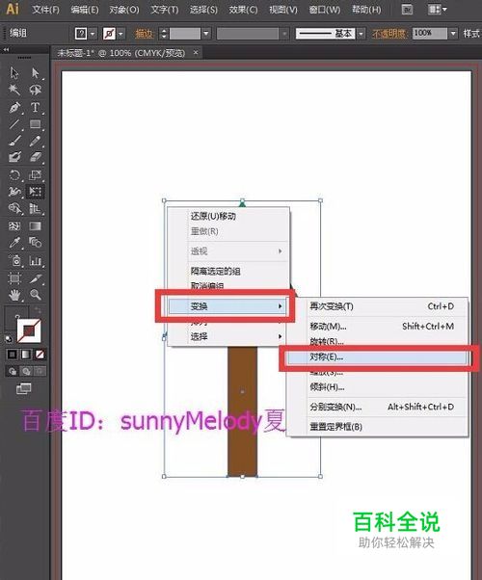Select the Blob Brush tool
Screen dimensions: 482x580
point(14,157)
